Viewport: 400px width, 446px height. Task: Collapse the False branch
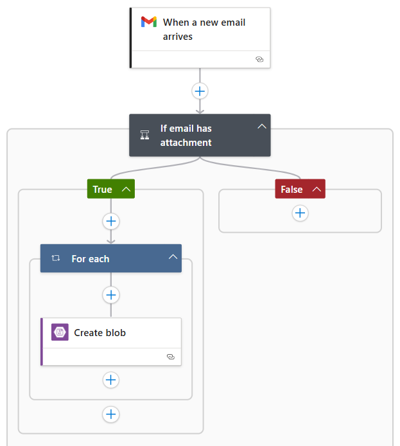(x=316, y=190)
